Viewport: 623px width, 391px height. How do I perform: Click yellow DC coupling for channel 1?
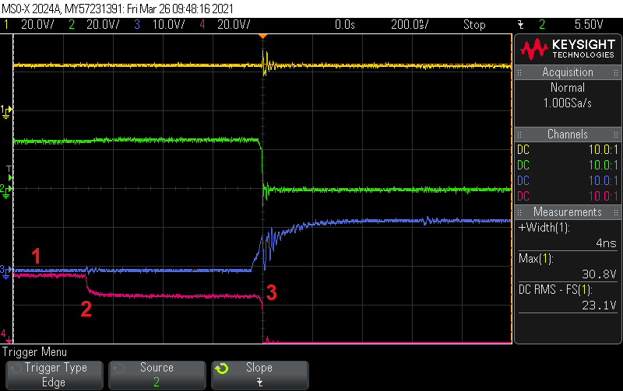523,150
